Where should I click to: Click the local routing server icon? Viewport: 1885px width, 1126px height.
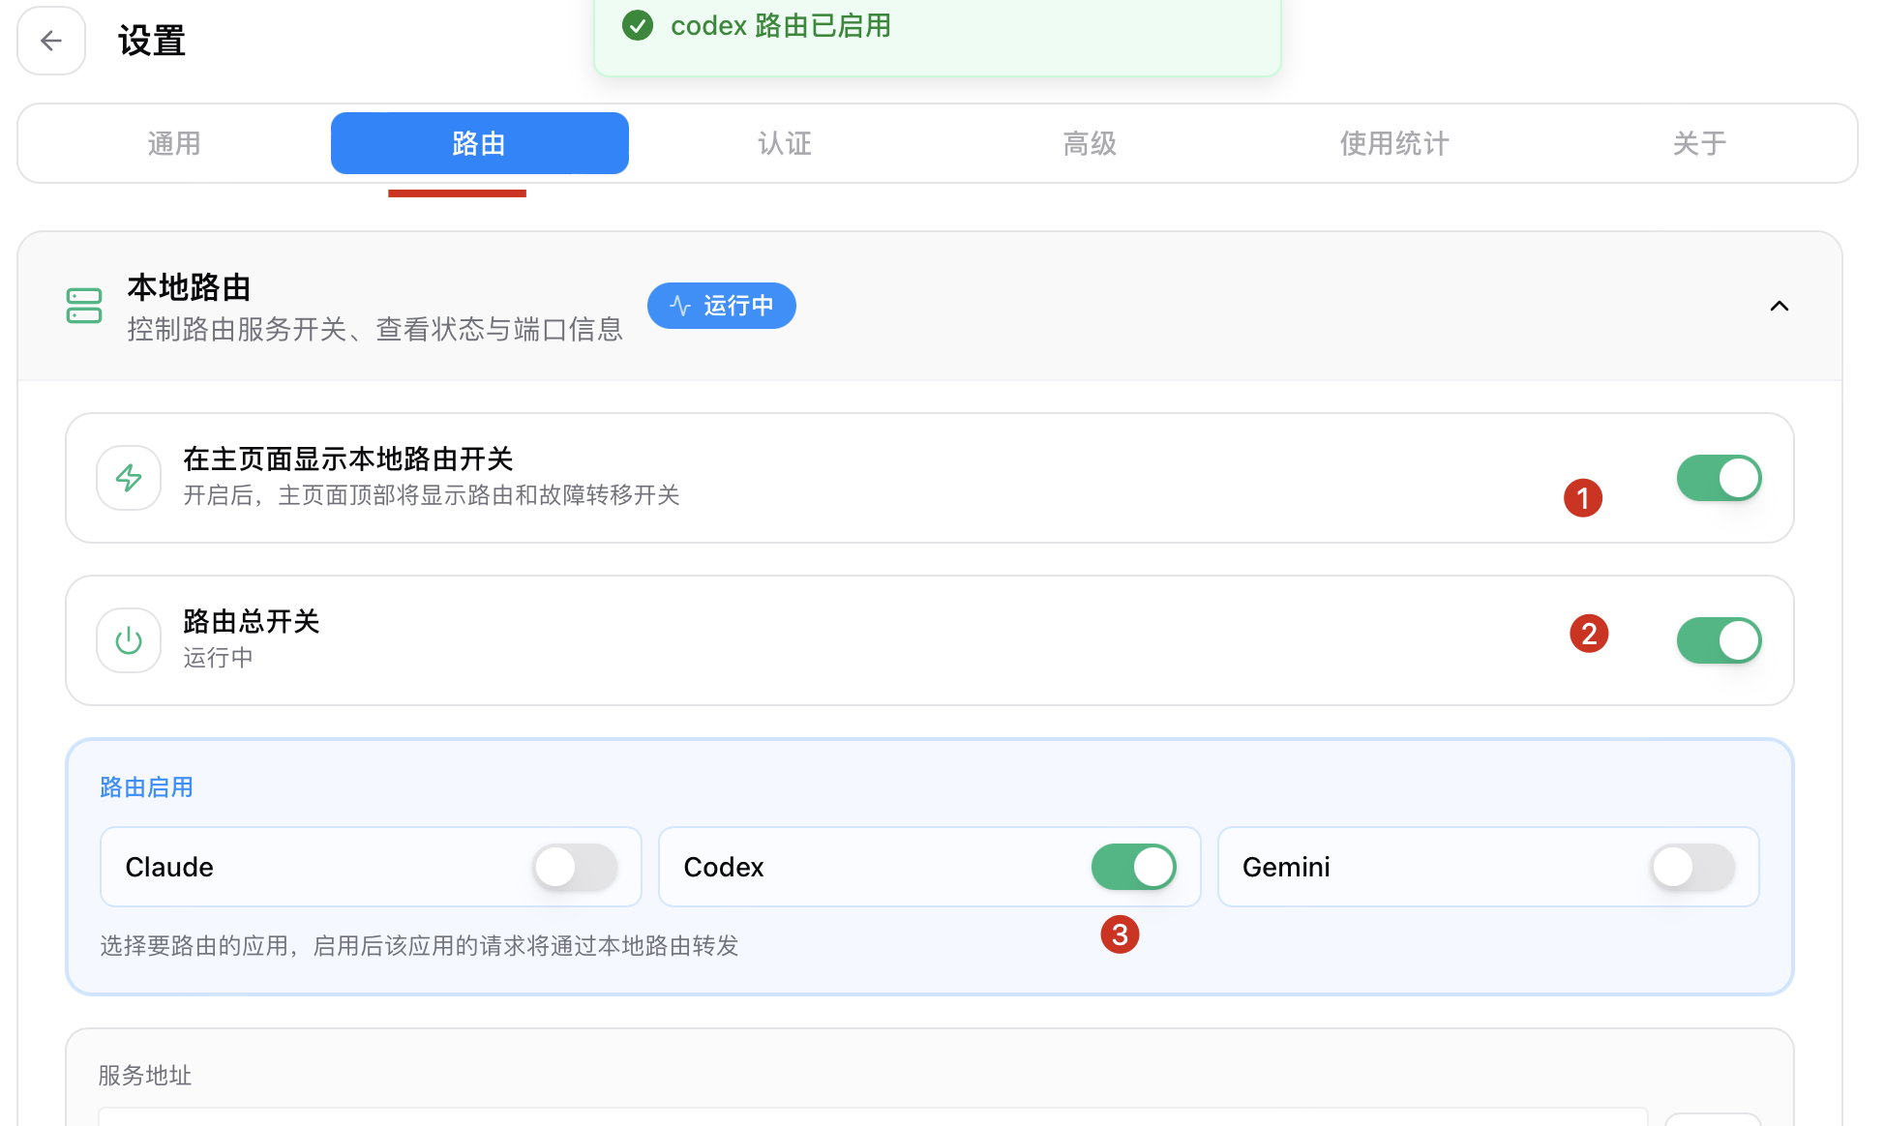tap(84, 306)
